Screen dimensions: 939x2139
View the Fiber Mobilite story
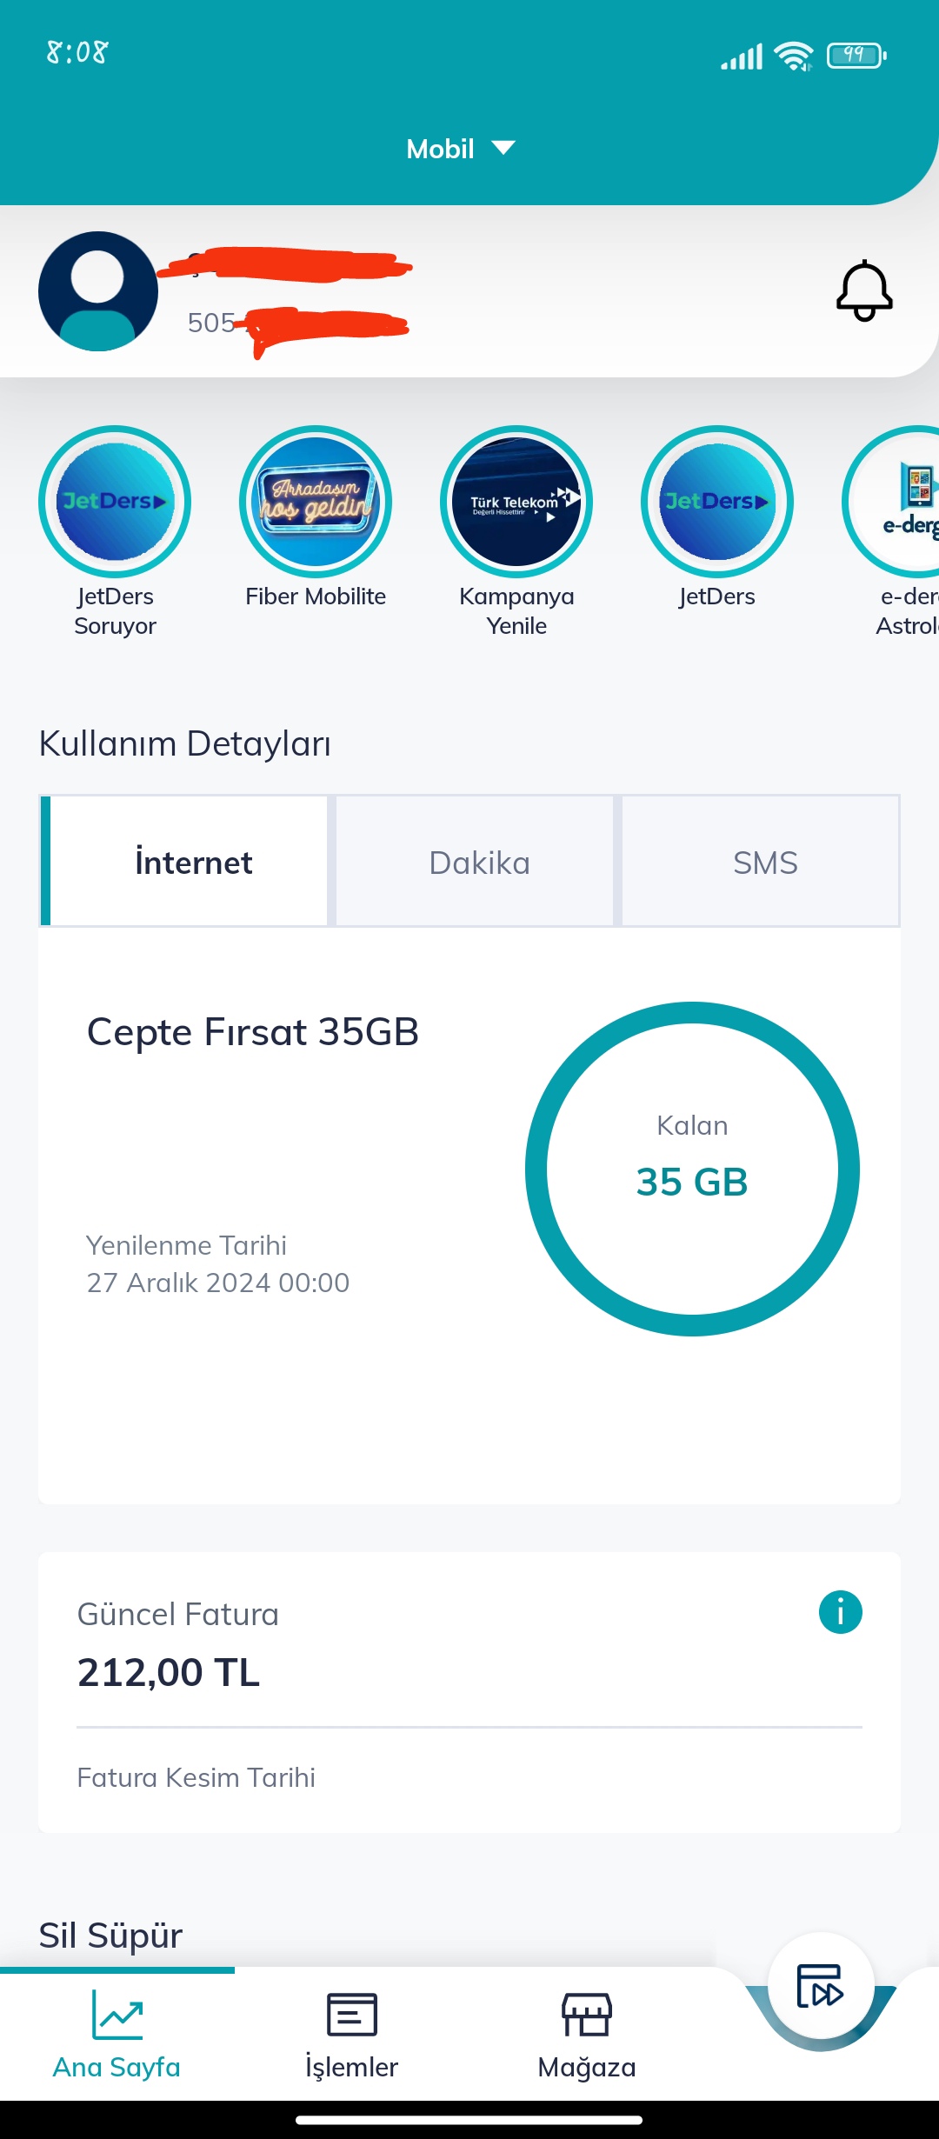316,502
